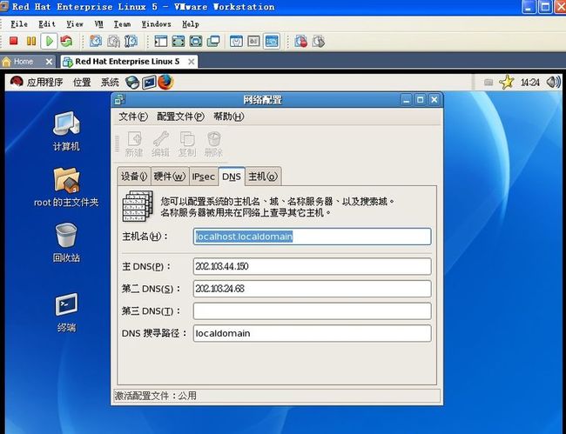Click the 删除 (Delete) toolbar button

pyautogui.click(x=213, y=144)
